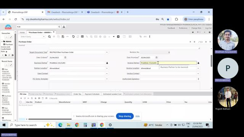Open the Date Promised calendar picker

157,57
